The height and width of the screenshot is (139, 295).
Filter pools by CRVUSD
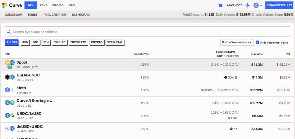point(59,43)
